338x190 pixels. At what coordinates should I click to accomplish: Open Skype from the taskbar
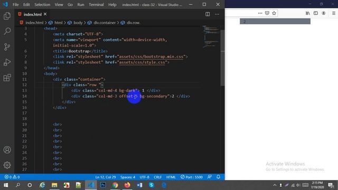tap(152, 185)
